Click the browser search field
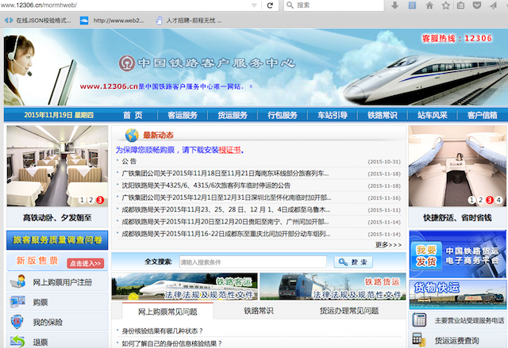 (x=333, y=6)
